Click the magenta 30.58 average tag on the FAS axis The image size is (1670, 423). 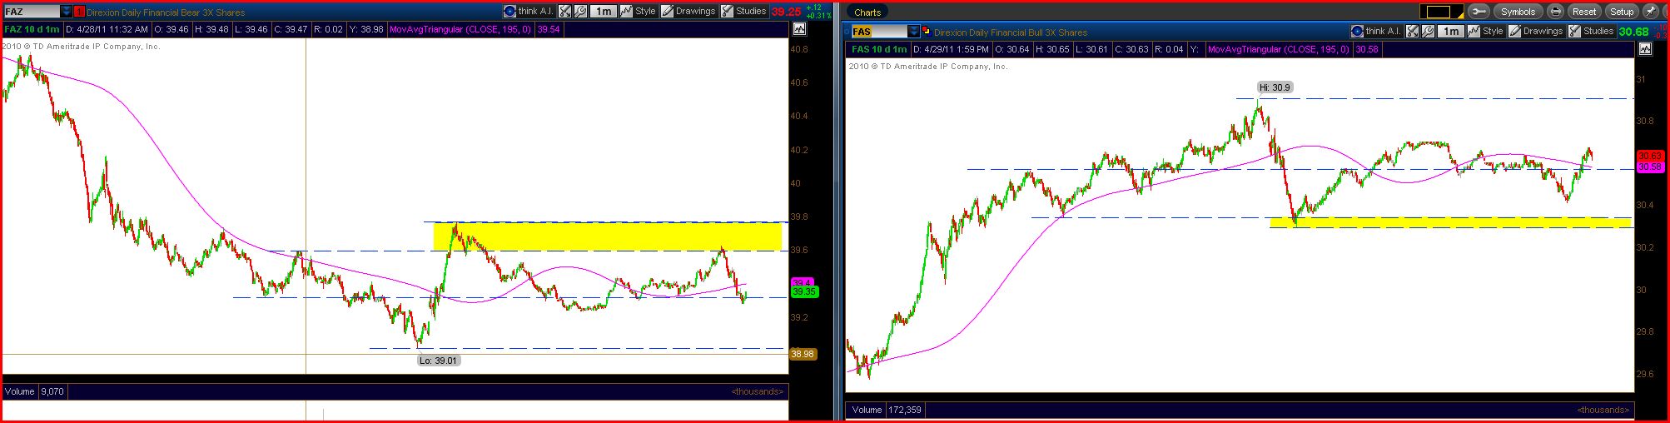1650,167
